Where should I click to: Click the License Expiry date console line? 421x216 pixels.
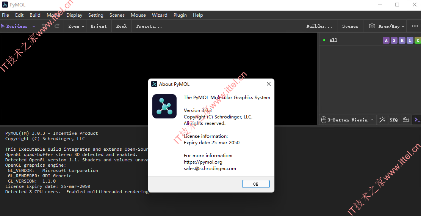coord(48,186)
